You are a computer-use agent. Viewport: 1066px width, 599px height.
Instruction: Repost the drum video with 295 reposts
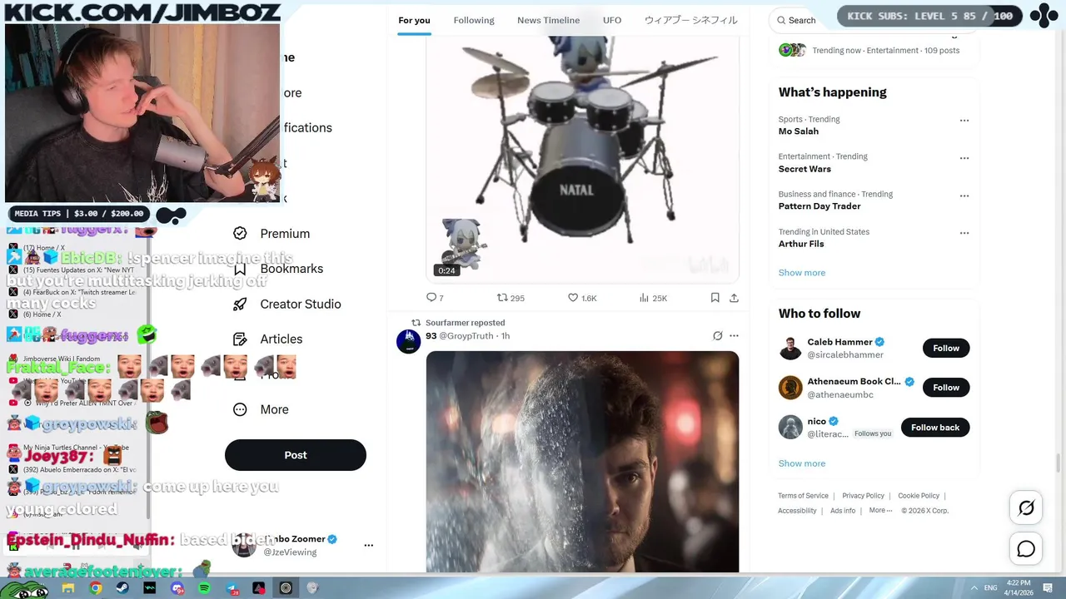[x=511, y=298]
